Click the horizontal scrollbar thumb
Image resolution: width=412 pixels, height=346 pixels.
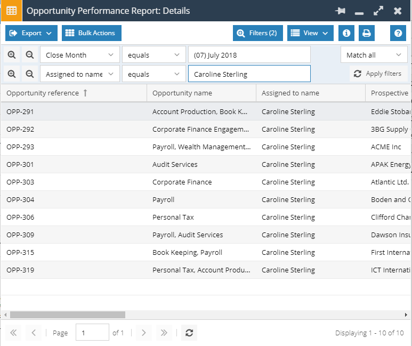(x=67, y=315)
